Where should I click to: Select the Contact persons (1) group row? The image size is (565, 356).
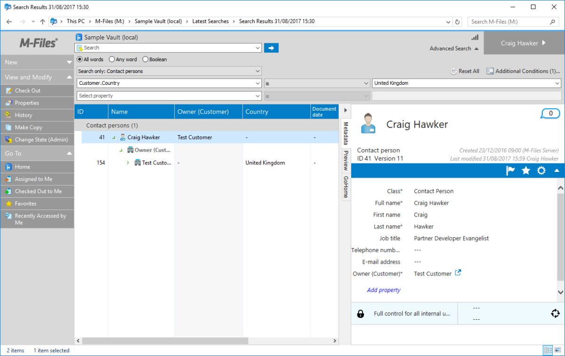click(206, 126)
